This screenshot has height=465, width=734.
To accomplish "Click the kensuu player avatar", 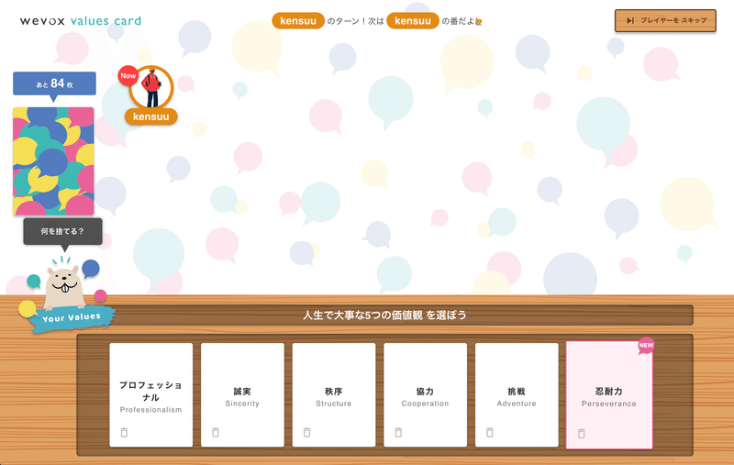I will tap(151, 87).
